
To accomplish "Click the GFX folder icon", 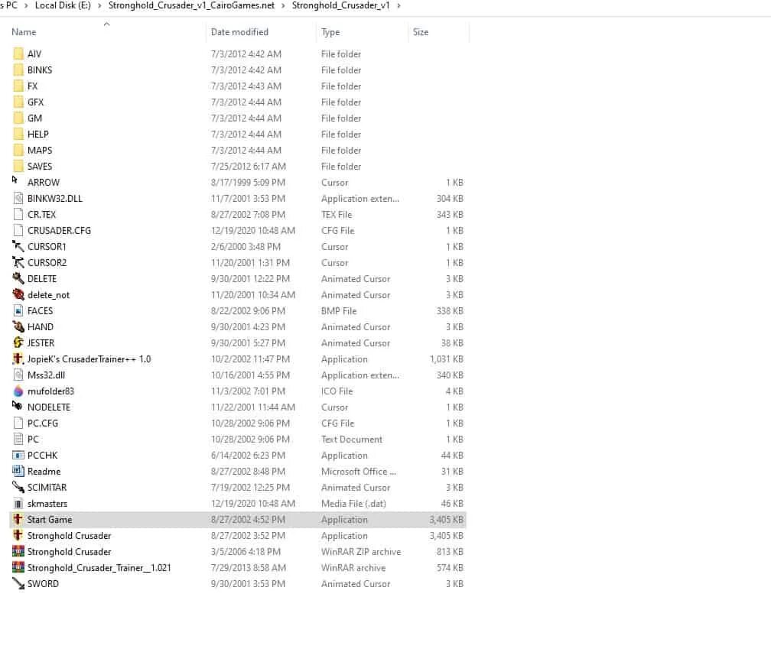I will coord(18,102).
